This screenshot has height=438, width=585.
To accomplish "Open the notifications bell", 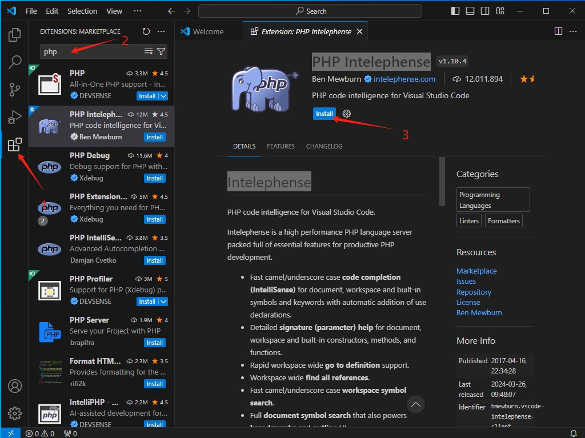I will point(574,433).
